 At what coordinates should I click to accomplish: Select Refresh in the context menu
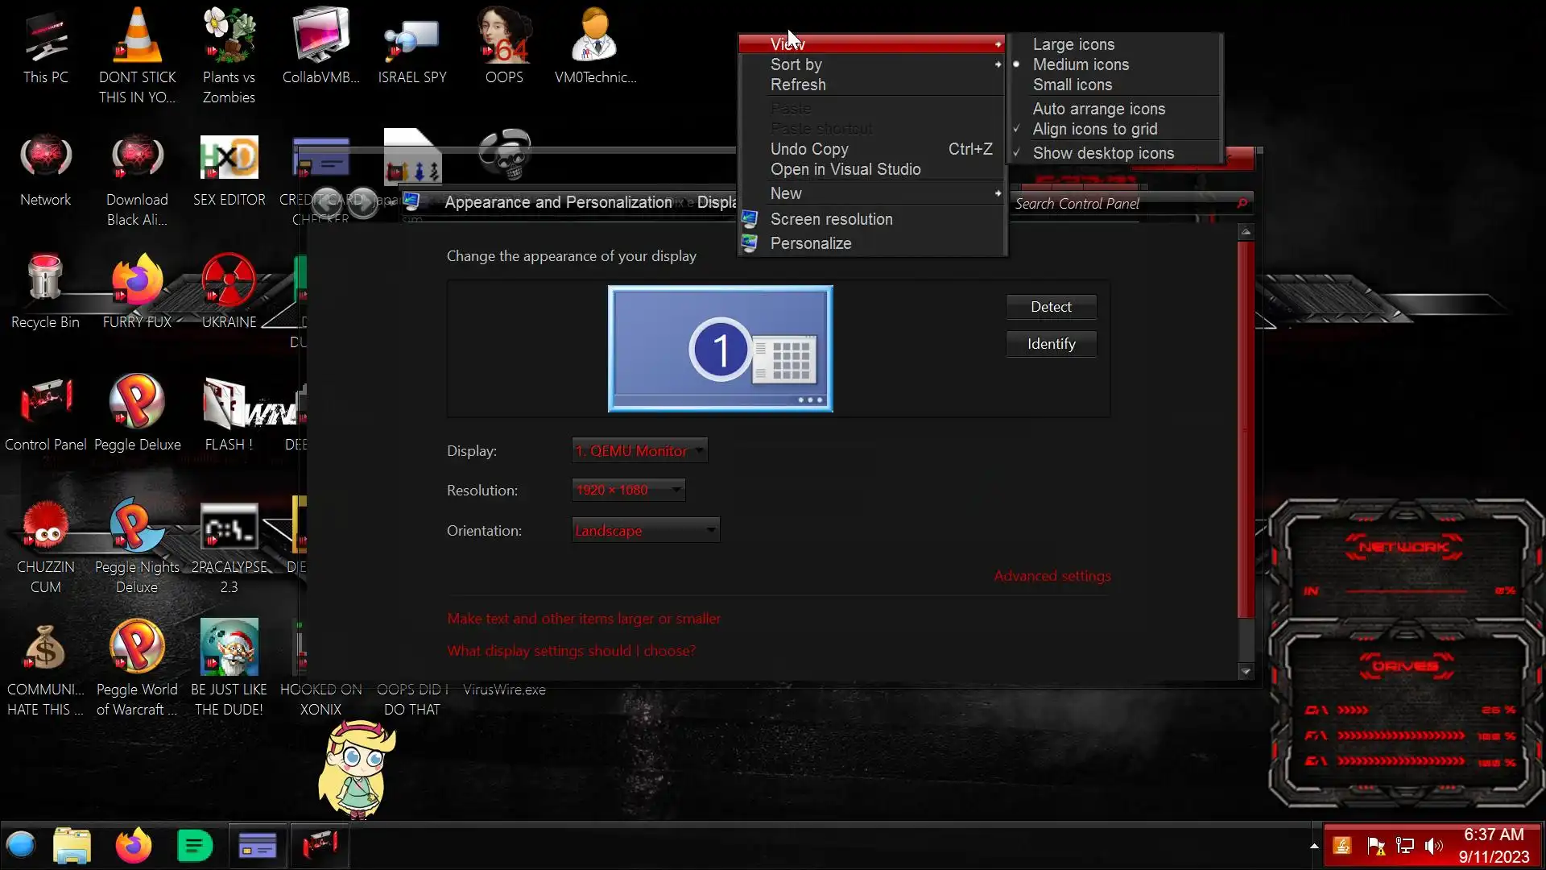click(797, 85)
